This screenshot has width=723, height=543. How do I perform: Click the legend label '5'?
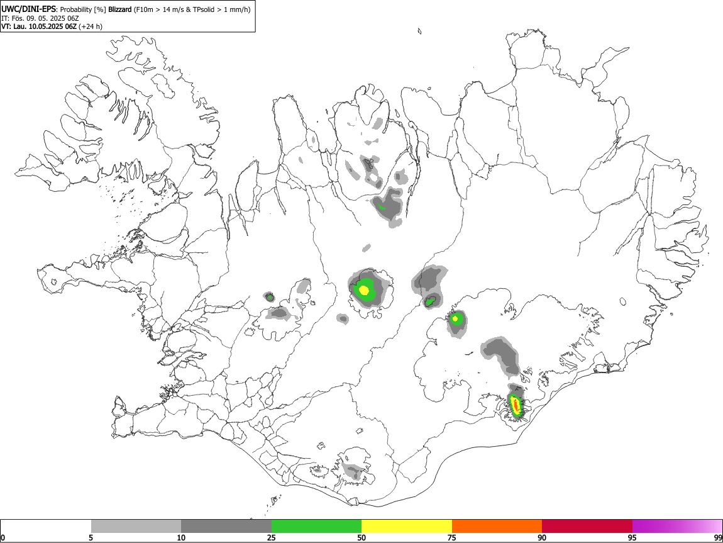pyautogui.click(x=91, y=537)
